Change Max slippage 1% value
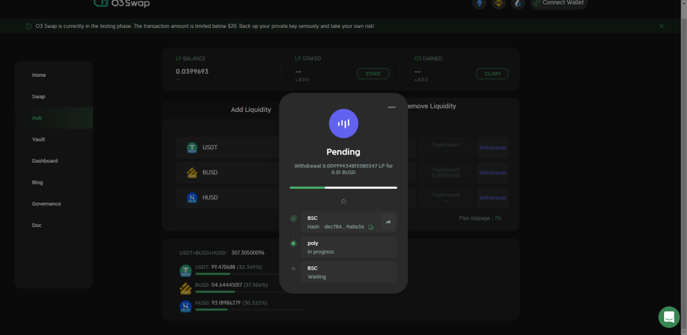Viewport: 687px width, 335px height. (498, 218)
